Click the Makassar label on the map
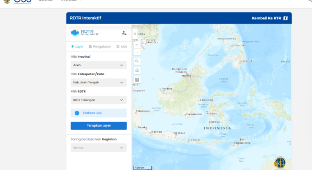312x170 pixels. 215,122
